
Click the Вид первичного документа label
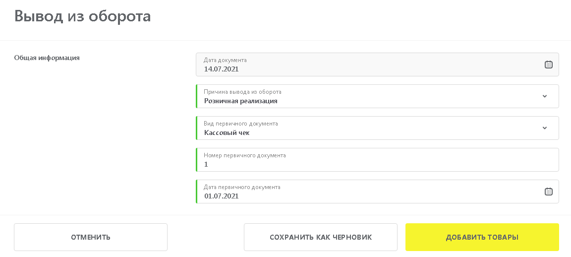click(x=241, y=124)
